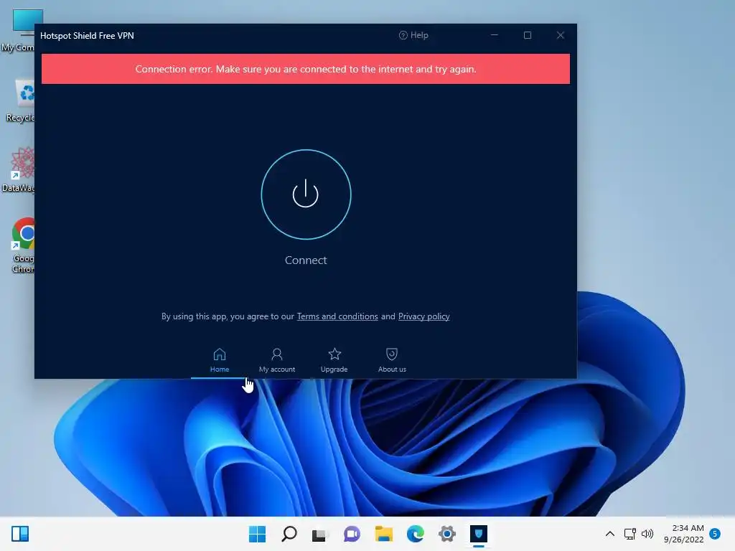Viewport: 735px width, 551px height.
Task: Select the My Computer desktop icon
Action: [x=18, y=30]
